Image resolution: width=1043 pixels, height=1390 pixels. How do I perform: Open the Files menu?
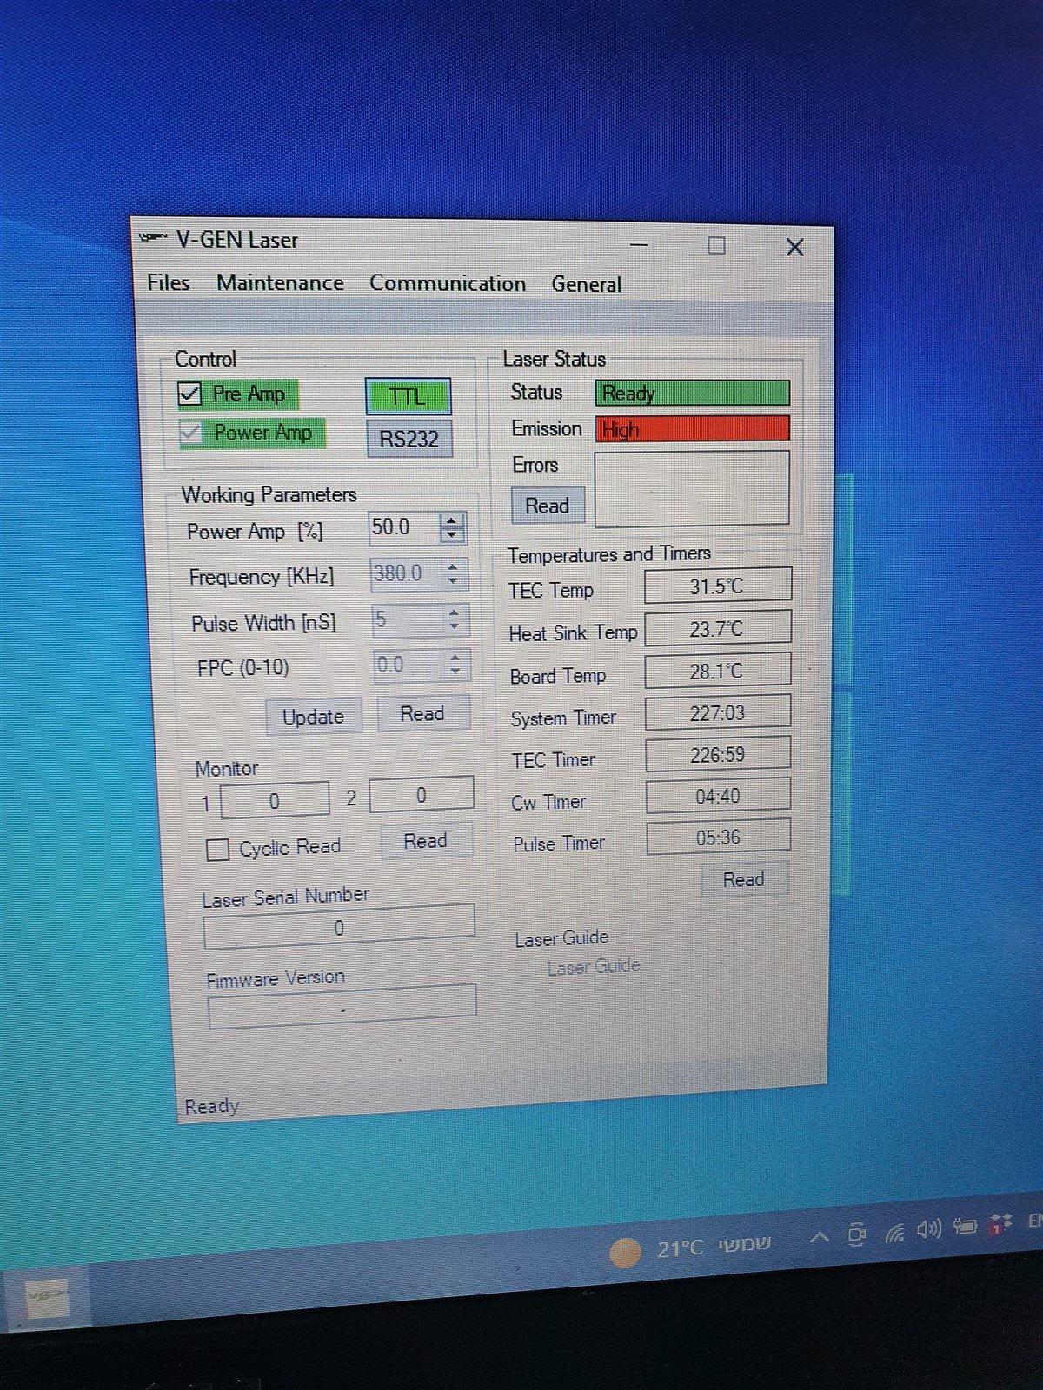click(168, 282)
